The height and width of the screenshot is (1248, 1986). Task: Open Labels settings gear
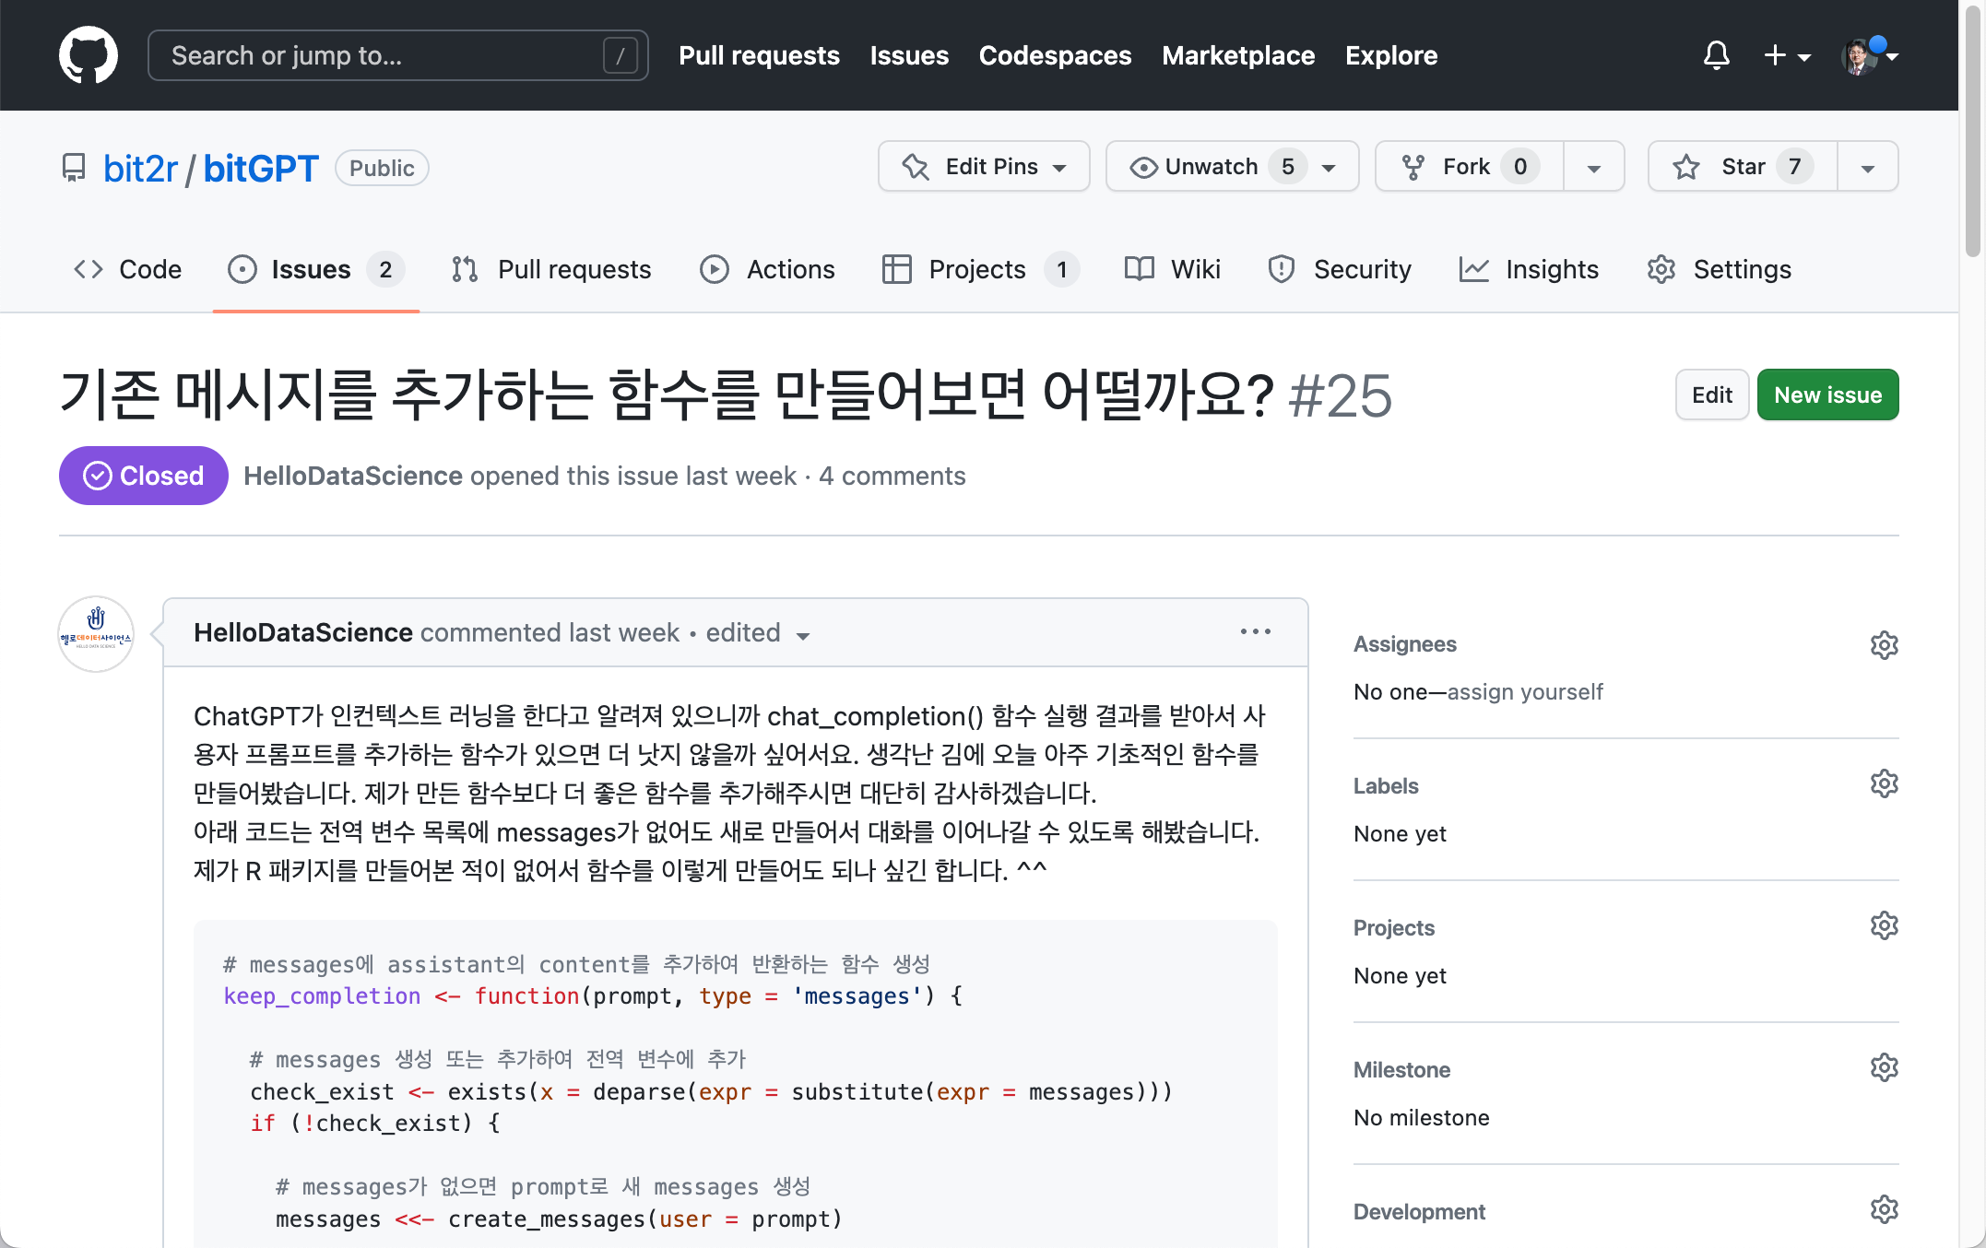point(1884,784)
